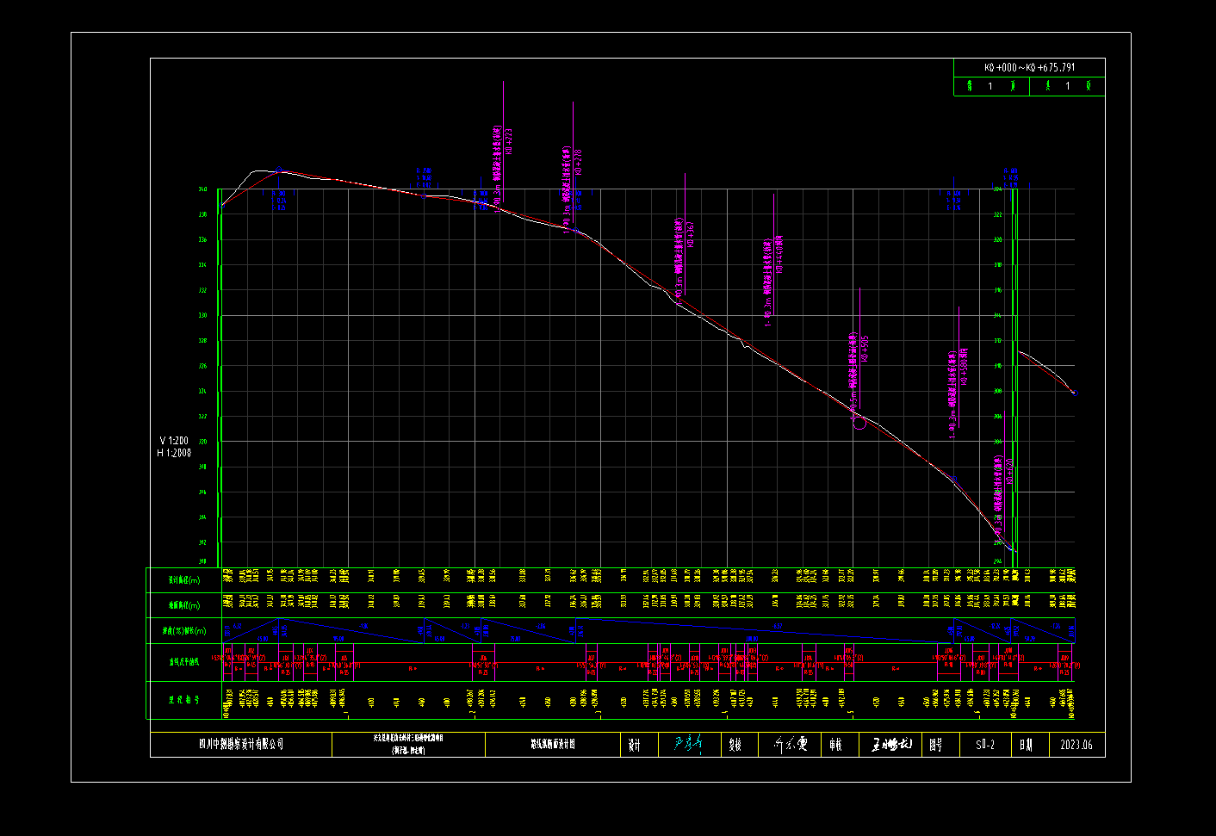Screen dimensions: 1216x836
Task: Click the reviewer's signature beside 复核
Action: pos(791,745)
